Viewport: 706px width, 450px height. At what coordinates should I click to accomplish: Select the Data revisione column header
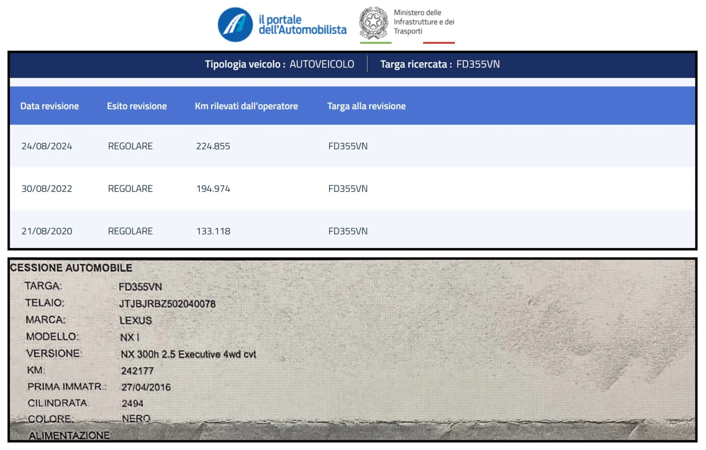pyautogui.click(x=49, y=106)
